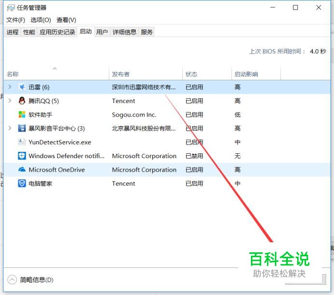Click publisher 深圳市迅雷网络技术有...
This screenshot has width=334, height=295.
[144, 87]
